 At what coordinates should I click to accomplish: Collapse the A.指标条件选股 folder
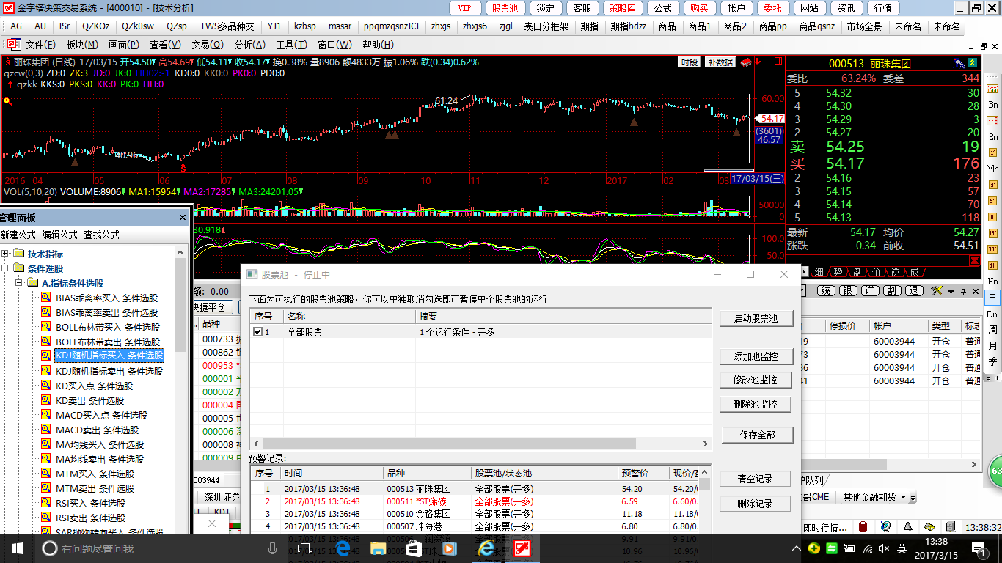coord(19,283)
